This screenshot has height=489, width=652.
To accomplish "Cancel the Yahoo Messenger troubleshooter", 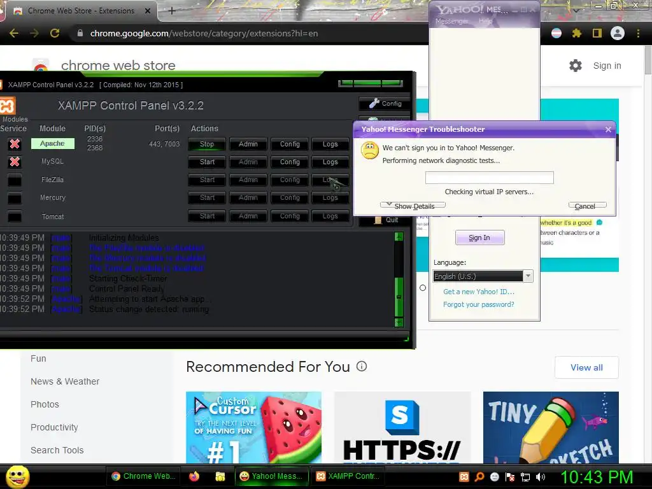I will click(587, 206).
